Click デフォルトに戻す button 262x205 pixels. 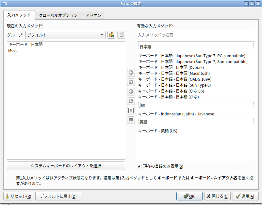(x=58, y=196)
